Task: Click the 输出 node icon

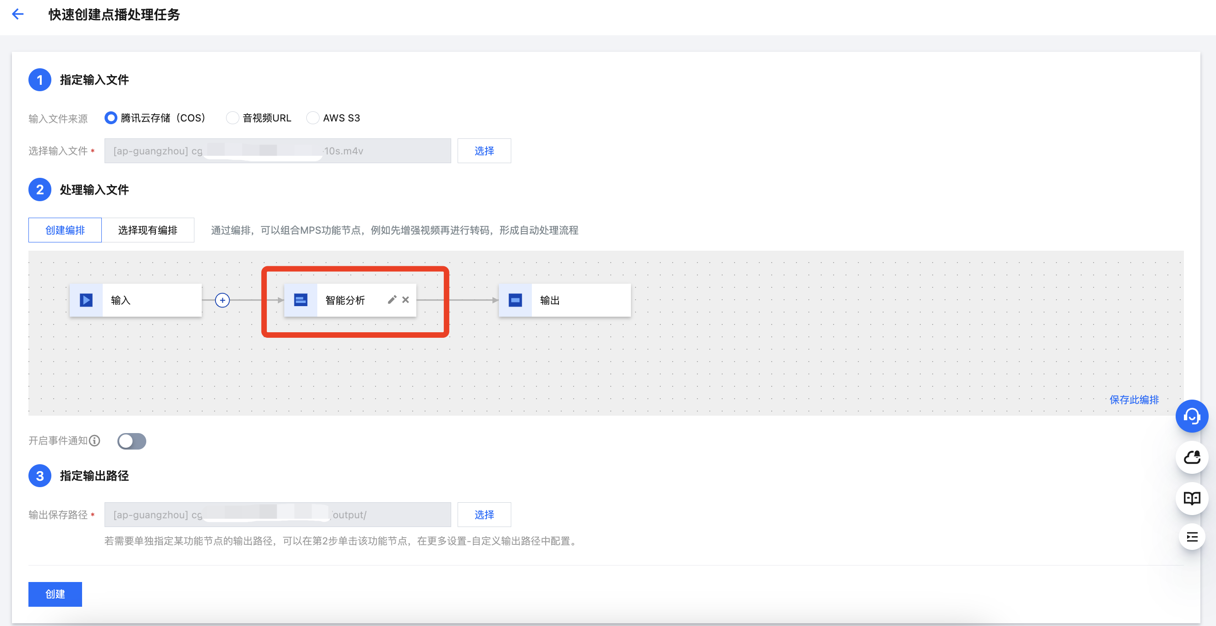Action: 515,300
